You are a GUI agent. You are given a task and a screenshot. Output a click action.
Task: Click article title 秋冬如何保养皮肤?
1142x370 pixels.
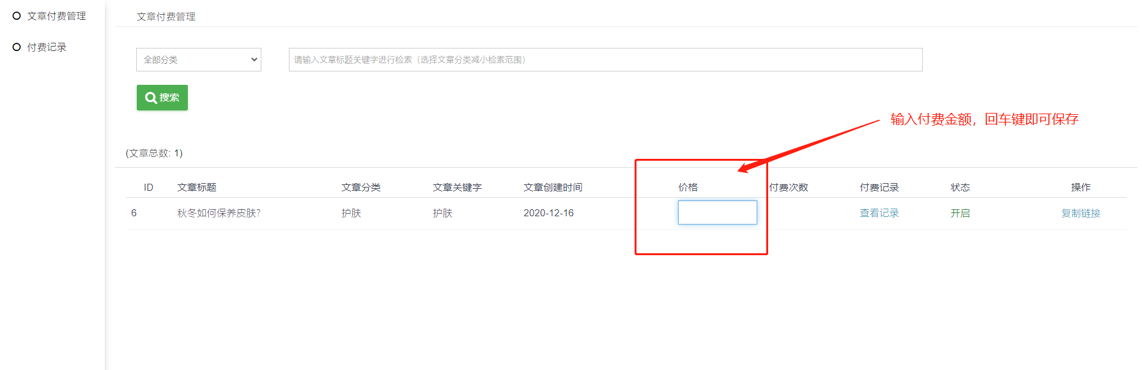point(219,213)
